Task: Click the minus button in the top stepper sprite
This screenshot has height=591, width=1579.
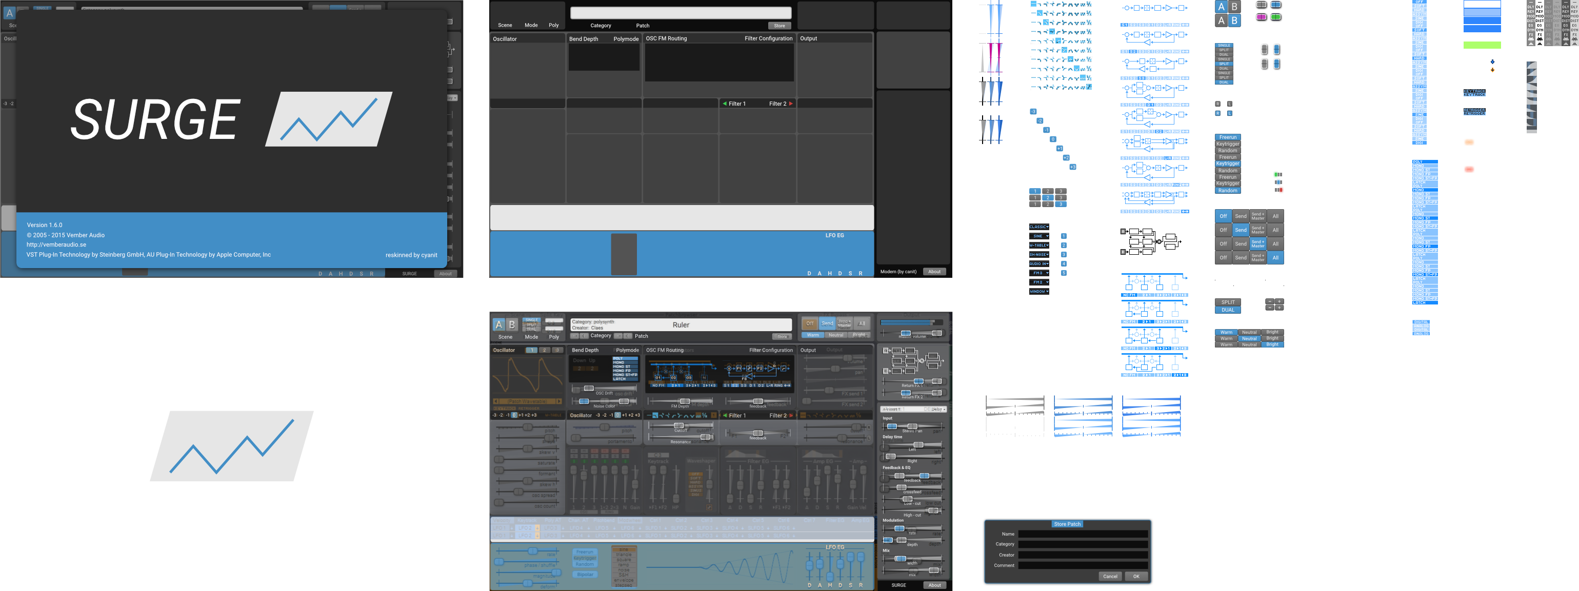Action: pyautogui.click(x=1270, y=302)
